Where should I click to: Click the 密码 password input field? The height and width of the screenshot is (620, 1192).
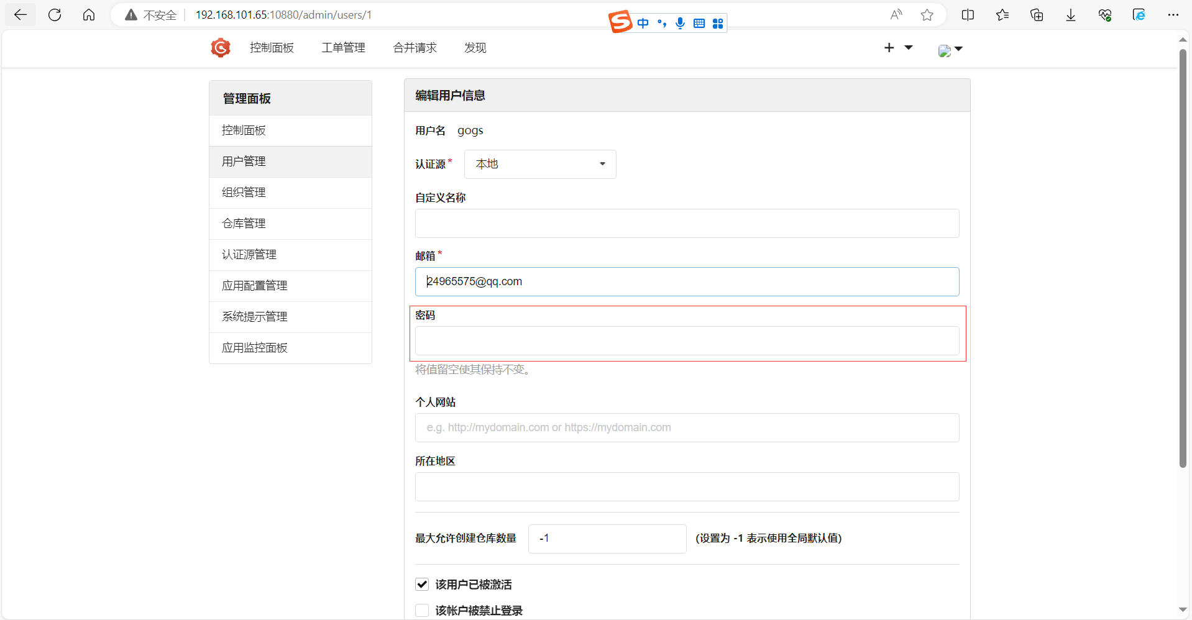click(687, 340)
